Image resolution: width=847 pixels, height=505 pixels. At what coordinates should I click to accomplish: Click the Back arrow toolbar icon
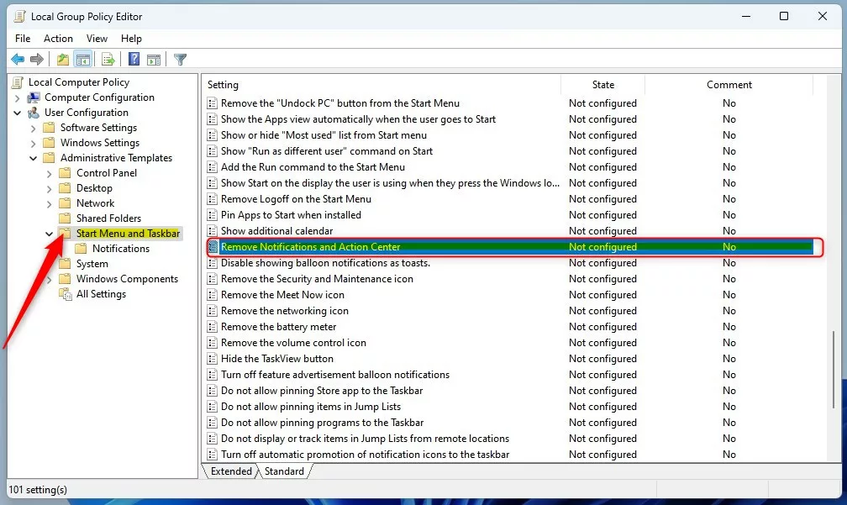click(x=18, y=60)
